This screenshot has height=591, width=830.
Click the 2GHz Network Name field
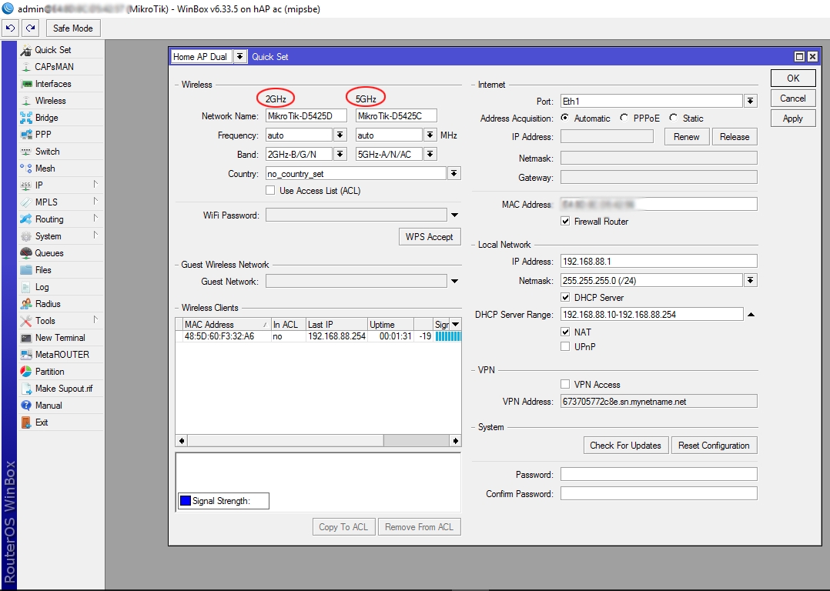[306, 116]
